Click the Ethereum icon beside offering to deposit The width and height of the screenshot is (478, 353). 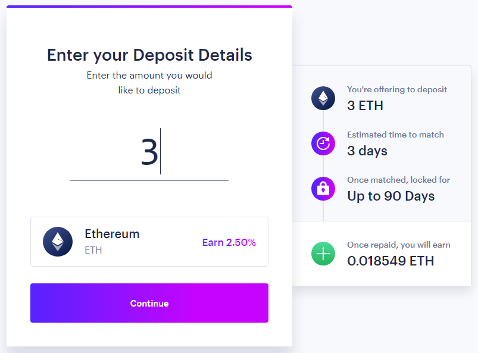[x=323, y=98]
